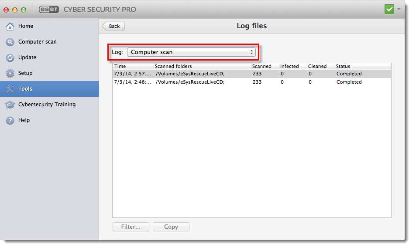Select the Cybersecurity Training menu item
This screenshot has width=409, height=244.
click(47, 105)
